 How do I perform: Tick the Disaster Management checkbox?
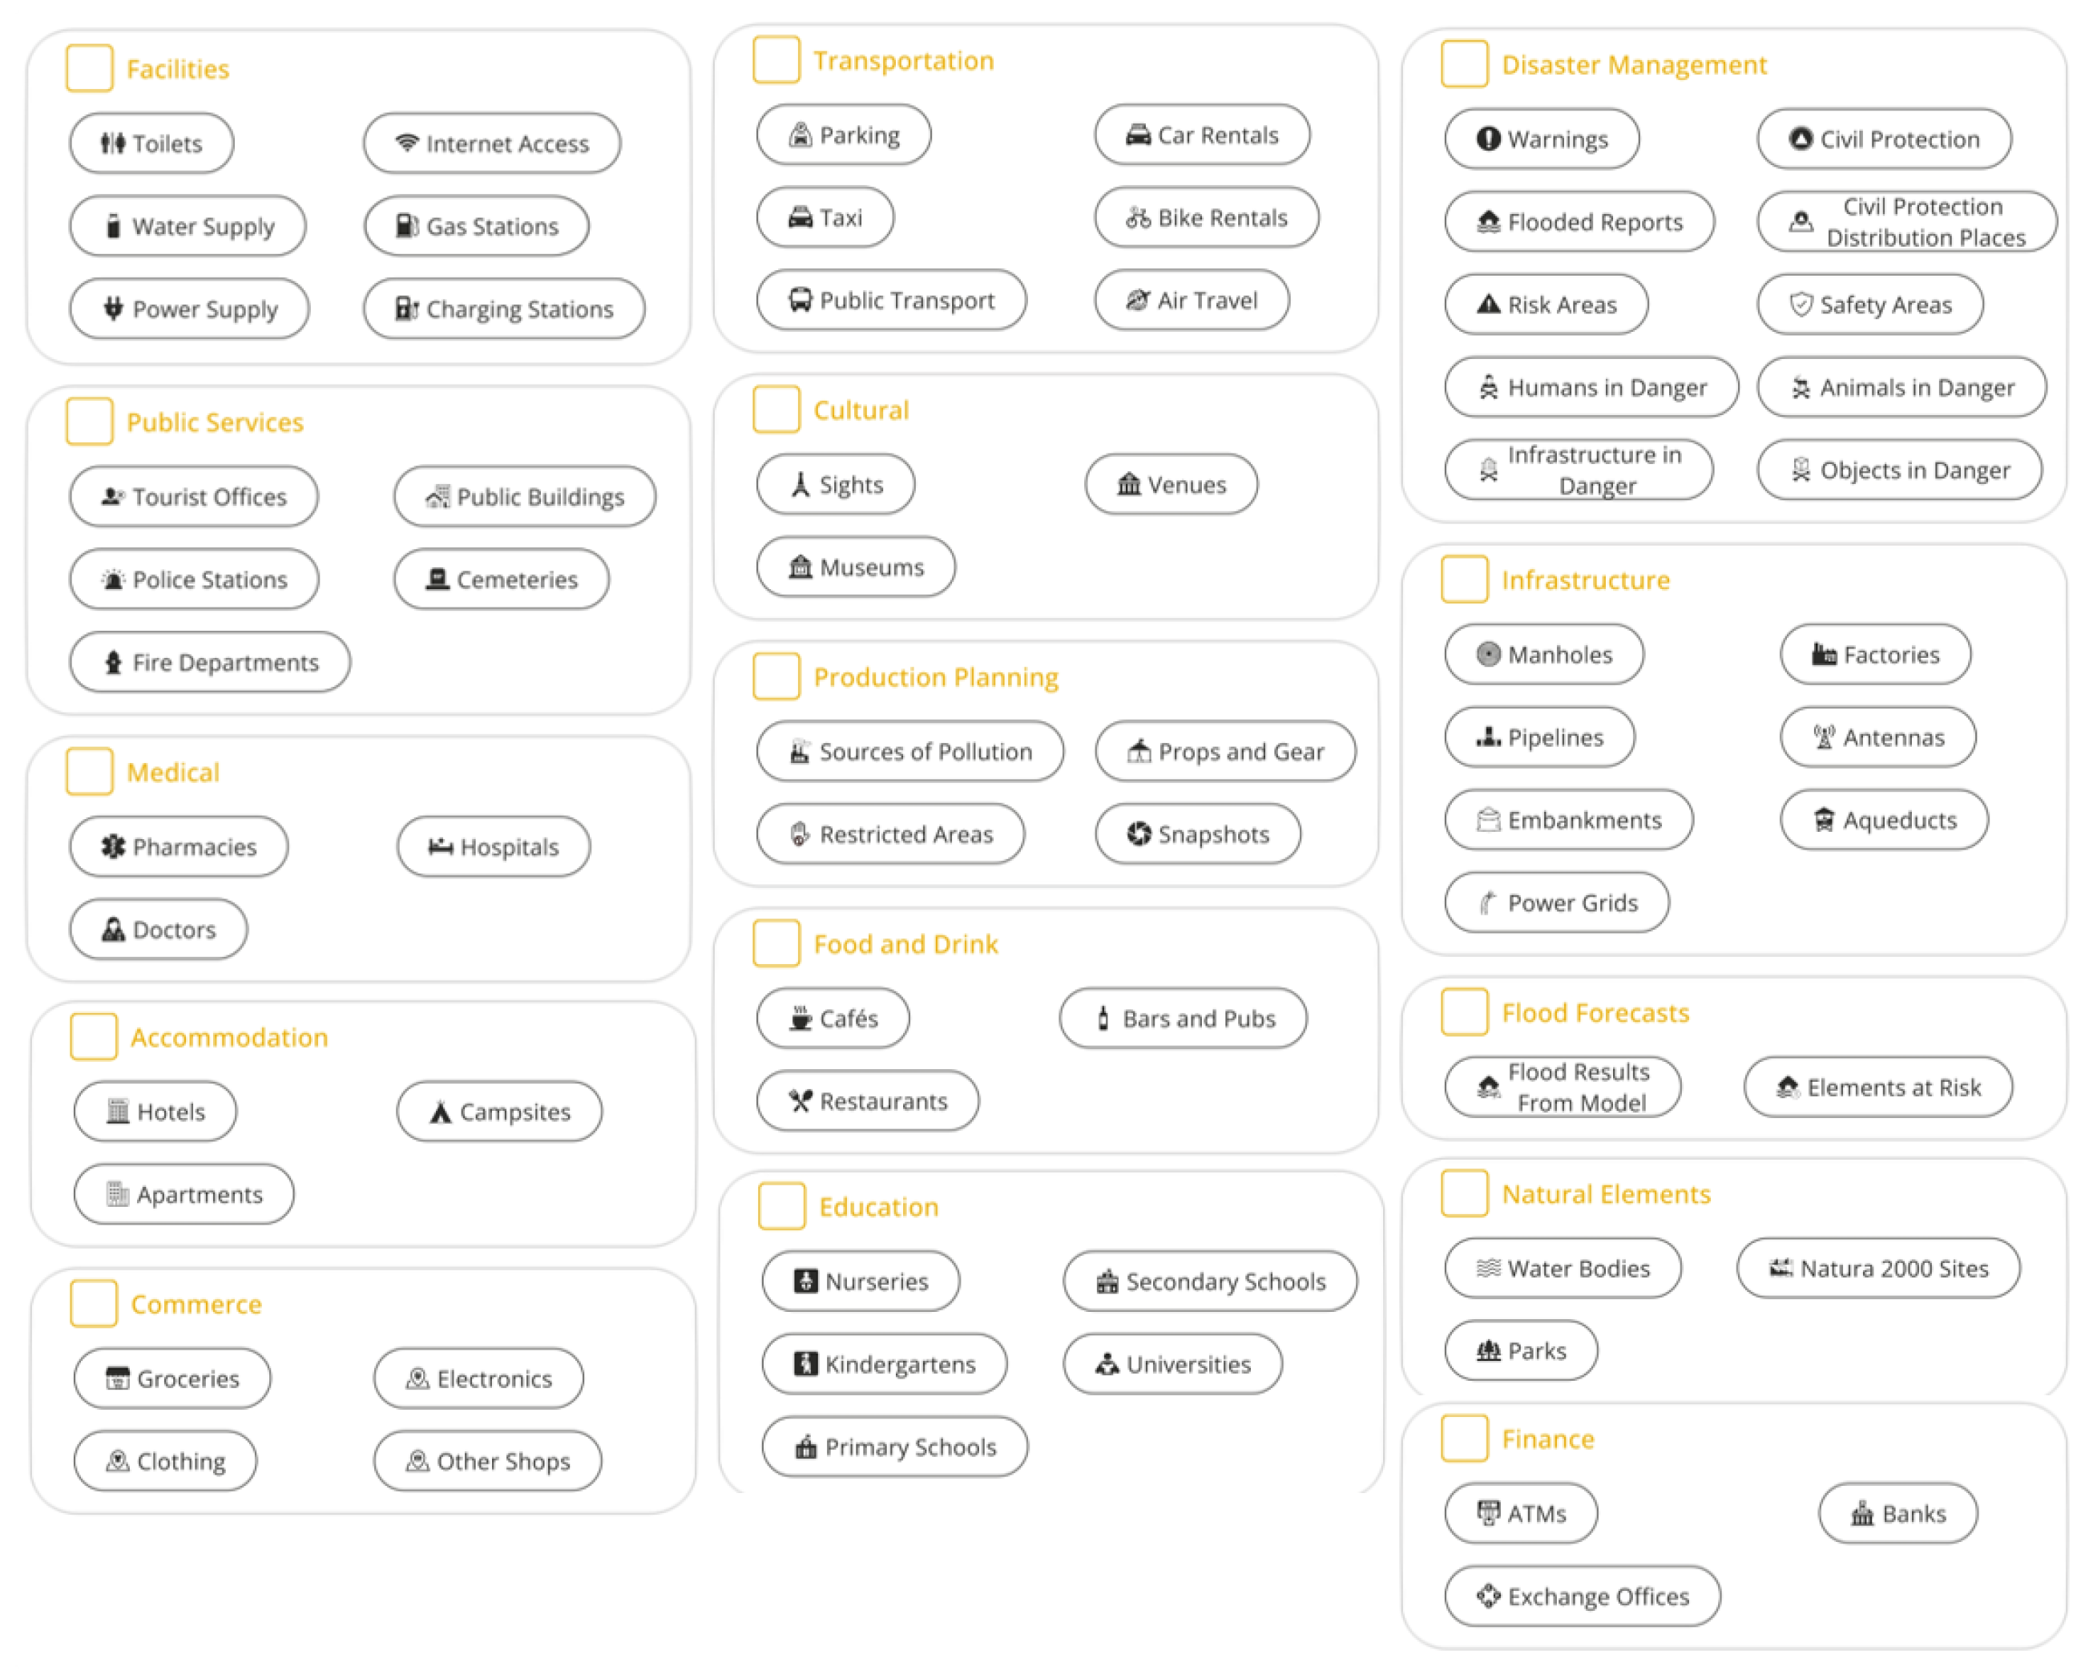[x=1464, y=65]
